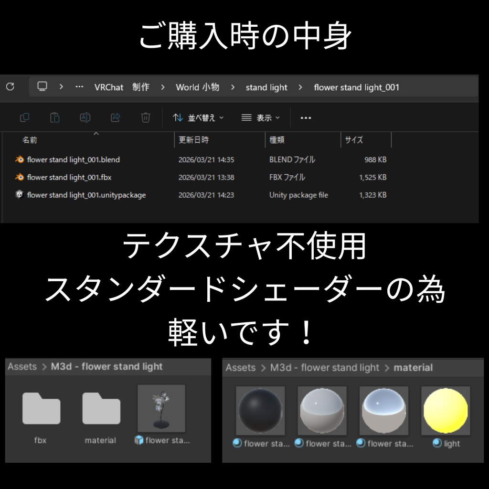Viewport: 489px width, 489px height.
Task: Click Assets in the left Unity breadcrumb
Action: tap(22, 366)
